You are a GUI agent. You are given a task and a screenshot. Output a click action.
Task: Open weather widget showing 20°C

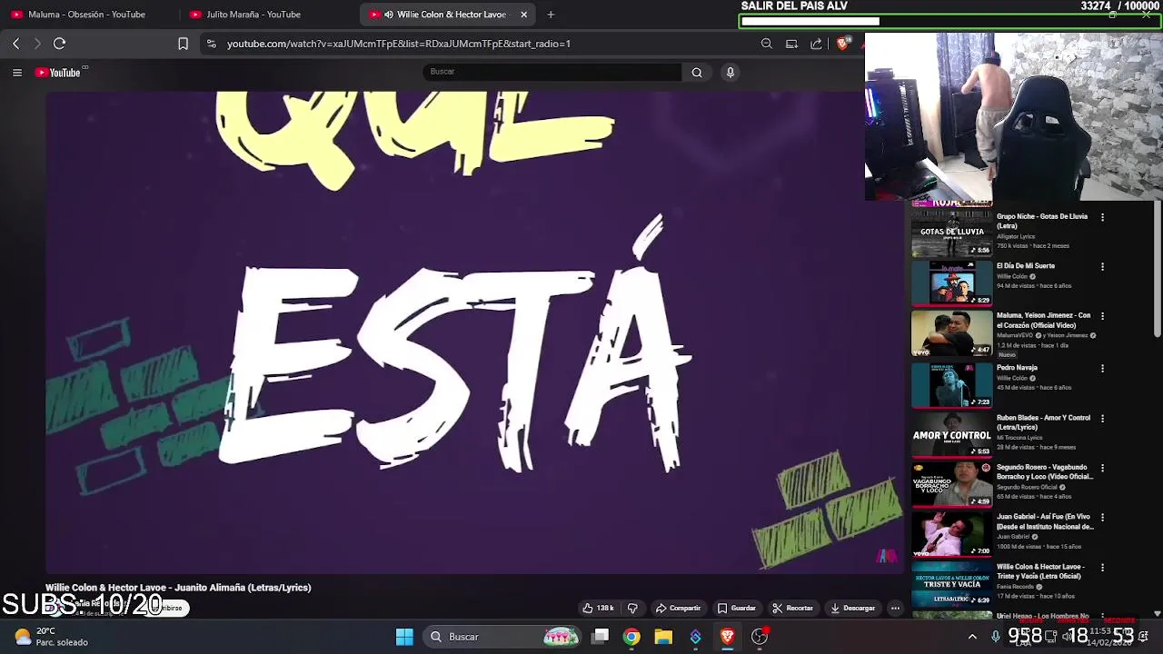coord(51,637)
